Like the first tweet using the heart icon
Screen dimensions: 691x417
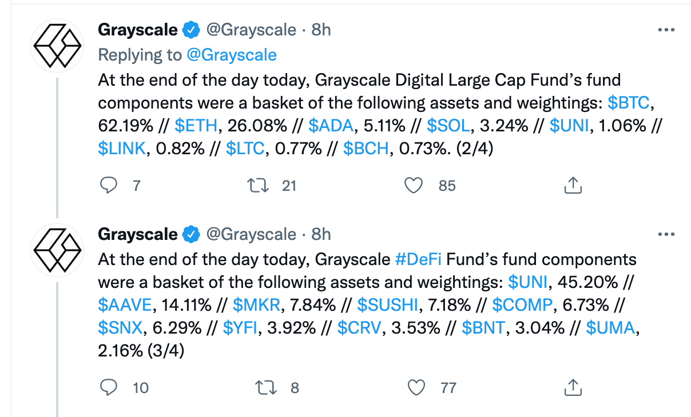(x=413, y=185)
